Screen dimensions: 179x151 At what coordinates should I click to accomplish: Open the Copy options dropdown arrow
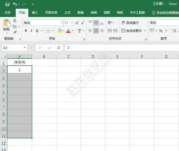click(19, 27)
